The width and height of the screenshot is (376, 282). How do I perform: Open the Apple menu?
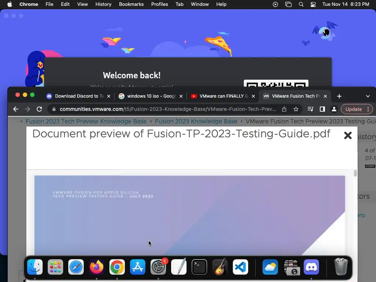pos(10,4)
